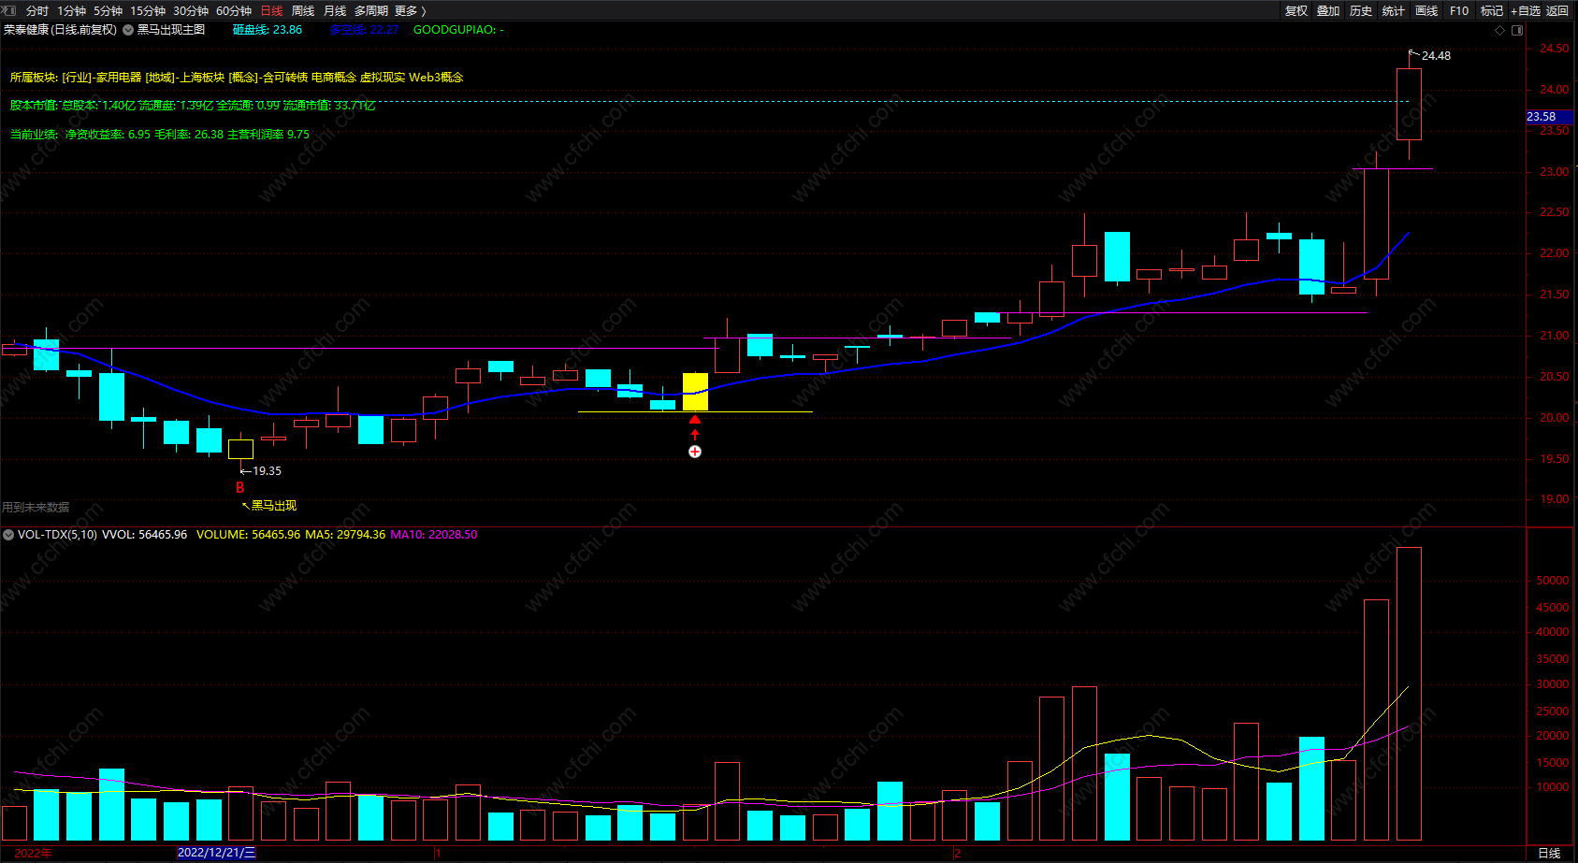1578x863 pixels.
Task: Click the 24.48 high price label
Action: pyautogui.click(x=1436, y=56)
